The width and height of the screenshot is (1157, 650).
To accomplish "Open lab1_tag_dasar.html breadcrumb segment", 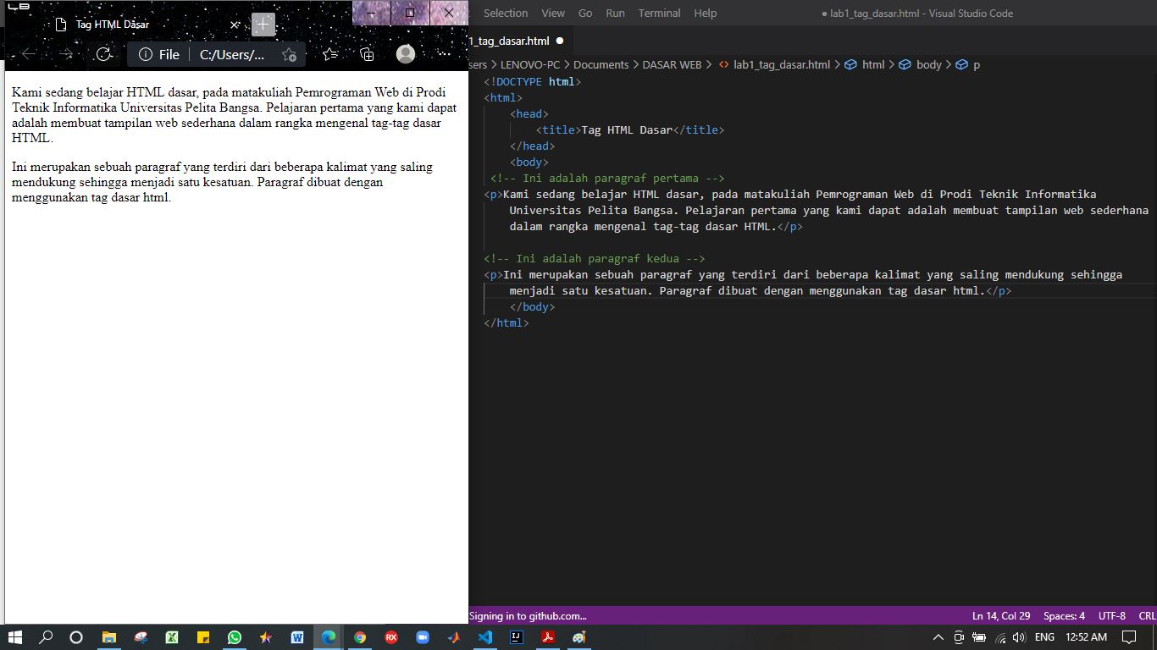I will pyautogui.click(x=773, y=64).
